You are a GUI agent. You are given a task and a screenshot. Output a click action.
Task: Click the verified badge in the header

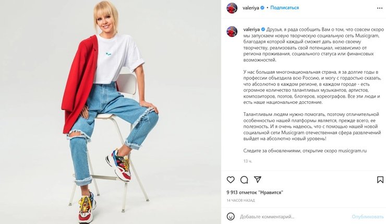[x=262, y=8]
